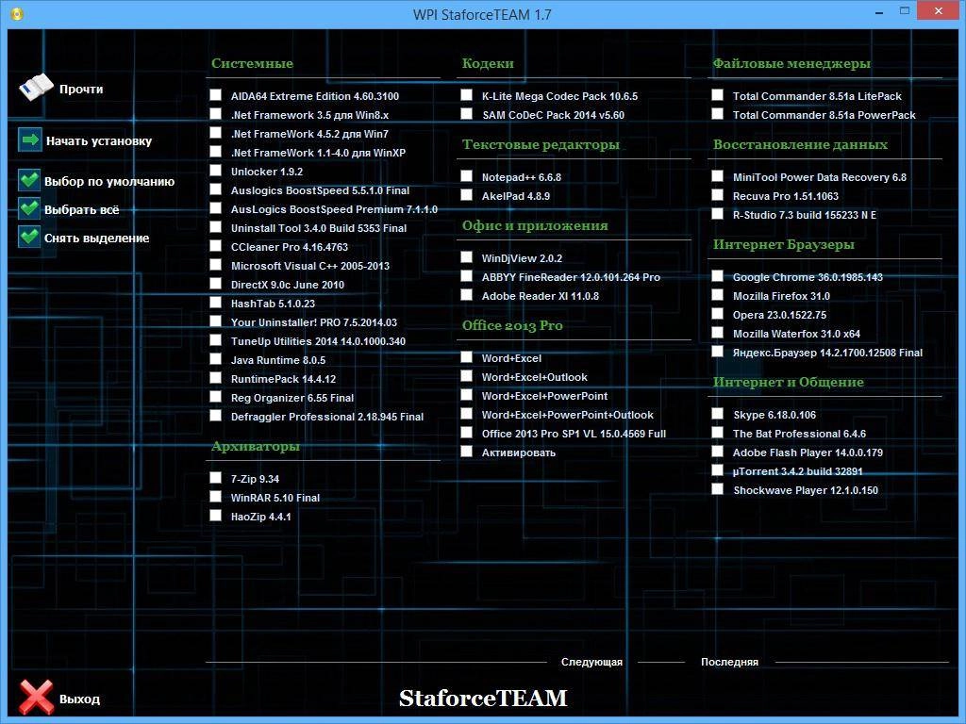
Task: Click the Выбрать всё checkmark icon
Action: tap(29, 208)
